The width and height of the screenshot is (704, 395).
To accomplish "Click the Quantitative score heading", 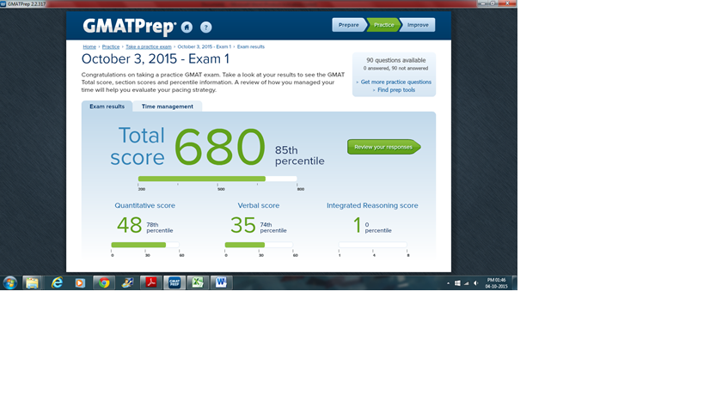I will click(144, 205).
